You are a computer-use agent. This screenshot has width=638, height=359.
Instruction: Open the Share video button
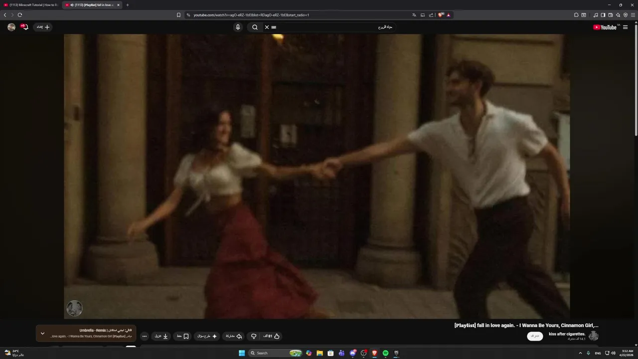click(x=233, y=336)
